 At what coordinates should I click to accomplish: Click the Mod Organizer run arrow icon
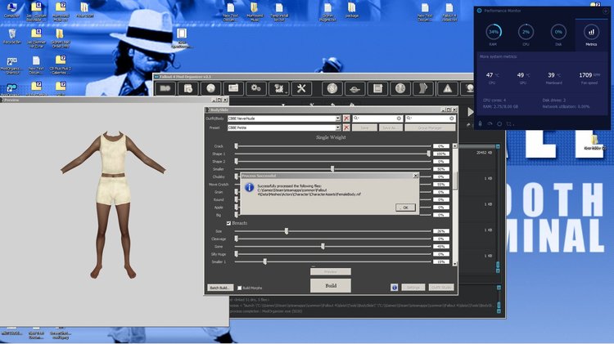[470, 112]
